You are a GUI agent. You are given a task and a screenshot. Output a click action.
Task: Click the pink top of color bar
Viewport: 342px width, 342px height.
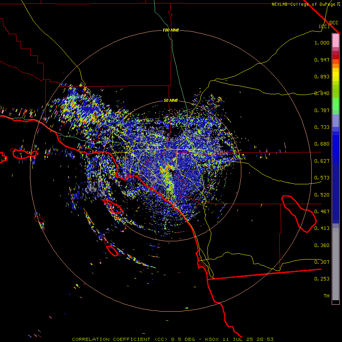coord(336,41)
